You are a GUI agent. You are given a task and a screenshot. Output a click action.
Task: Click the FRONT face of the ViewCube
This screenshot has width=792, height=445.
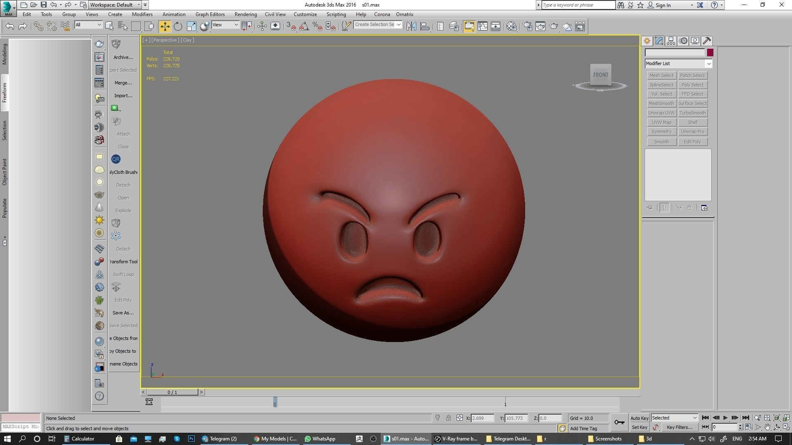pyautogui.click(x=601, y=75)
